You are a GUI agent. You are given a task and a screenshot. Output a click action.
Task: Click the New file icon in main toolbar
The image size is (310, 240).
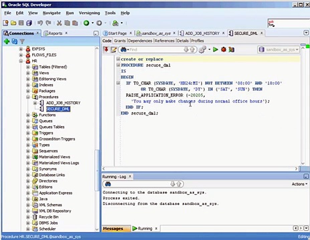pyautogui.click(x=6, y=23)
